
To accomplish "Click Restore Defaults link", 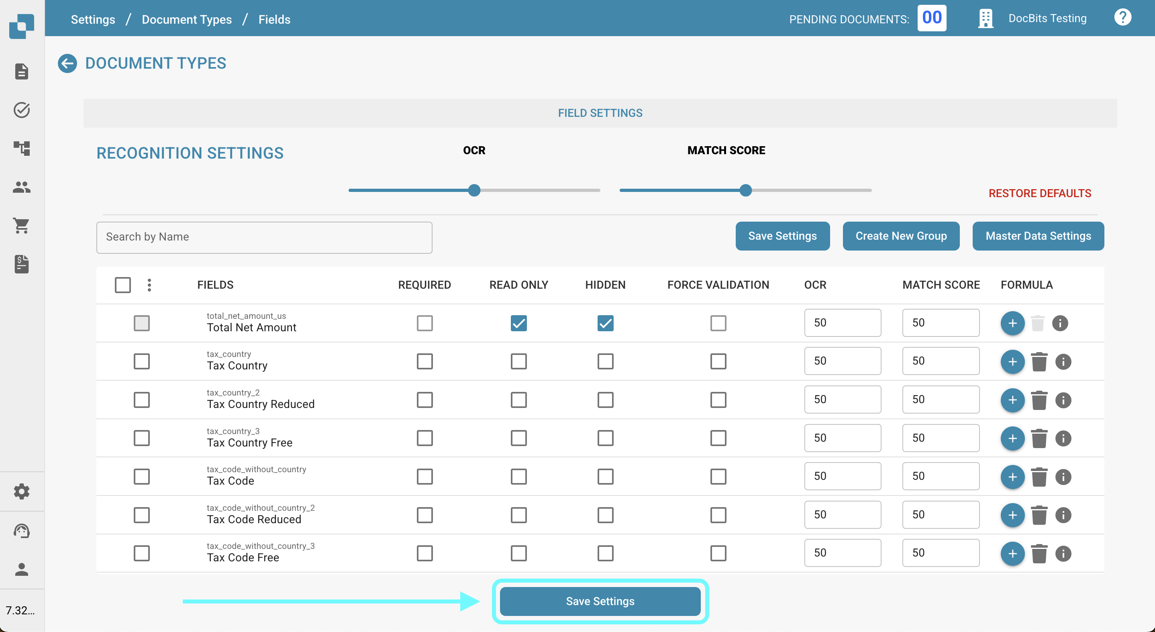I will pyautogui.click(x=1039, y=193).
